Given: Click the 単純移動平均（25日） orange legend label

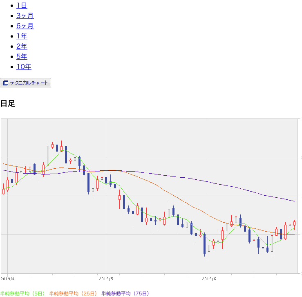Looking at the screenshot, I should 73,294.
